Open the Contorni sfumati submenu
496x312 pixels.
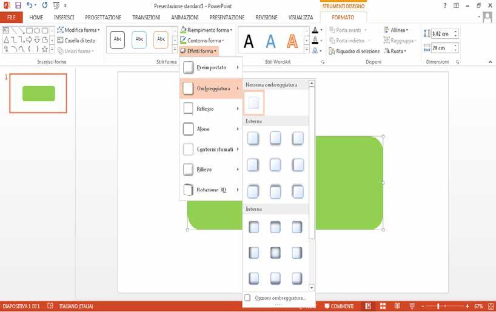[211, 149]
